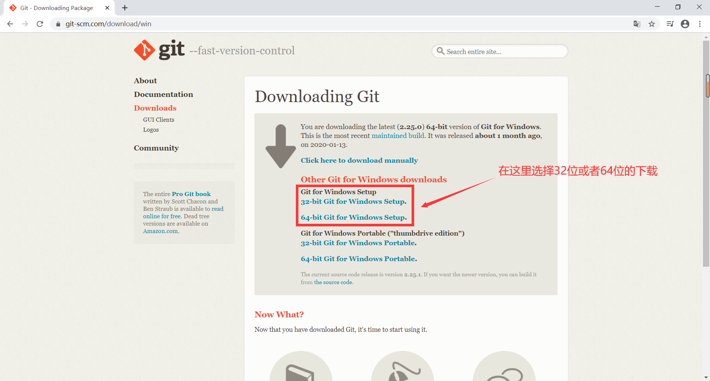Download 64-bit Git for Windows Portable
Viewport: 710px width, 381px height.
[x=359, y=259]
